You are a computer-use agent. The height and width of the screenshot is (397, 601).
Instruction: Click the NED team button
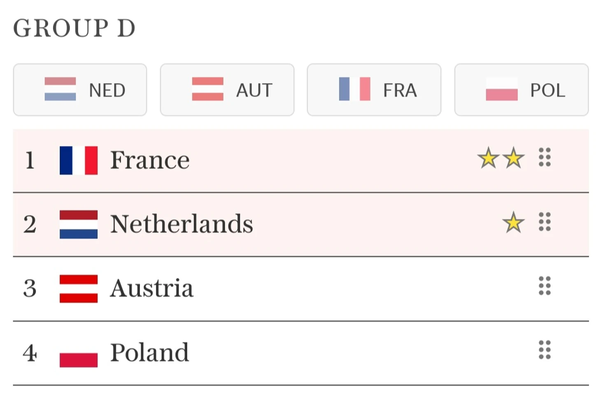tap(80, 90)
